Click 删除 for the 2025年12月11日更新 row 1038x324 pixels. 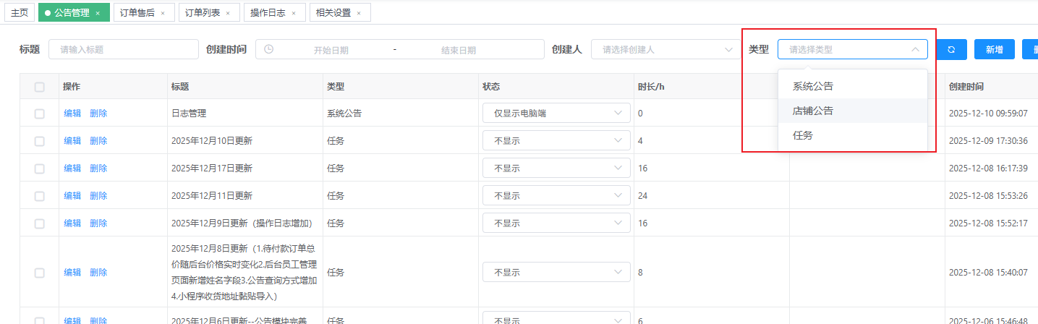pyautogui.click(x=98, y=196)
